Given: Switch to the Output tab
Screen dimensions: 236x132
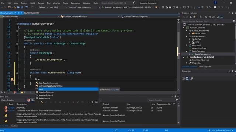Looking at the screenshot, I should [x=14, y=126].
